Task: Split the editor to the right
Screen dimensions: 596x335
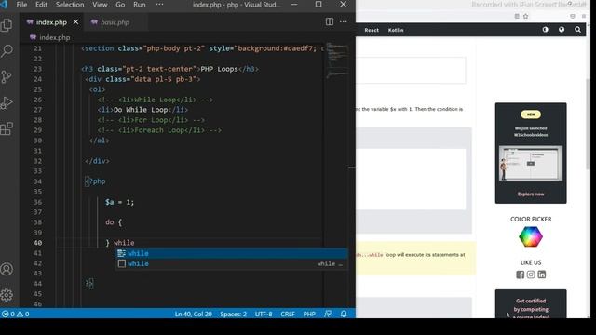Action: pyautogui.click(x=330, y=21)
